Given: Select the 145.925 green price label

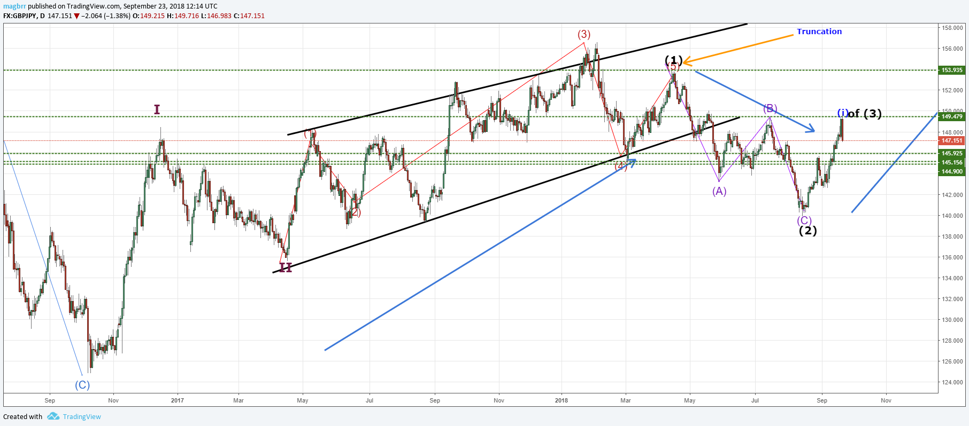Looking at the screenshot, I should click(952, 153).
